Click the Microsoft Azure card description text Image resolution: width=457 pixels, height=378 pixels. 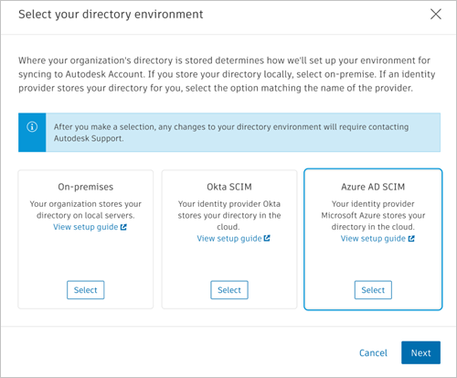[373, 215]
